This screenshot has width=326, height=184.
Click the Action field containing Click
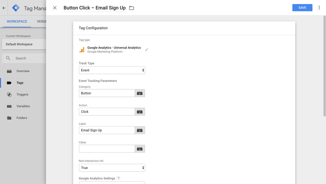pos(107,112)
